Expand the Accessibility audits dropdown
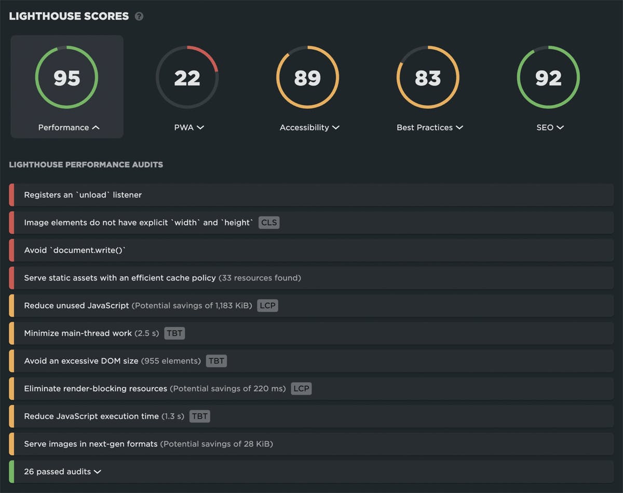Viewport: 623px width, 493px height. (x=335, y=128)
